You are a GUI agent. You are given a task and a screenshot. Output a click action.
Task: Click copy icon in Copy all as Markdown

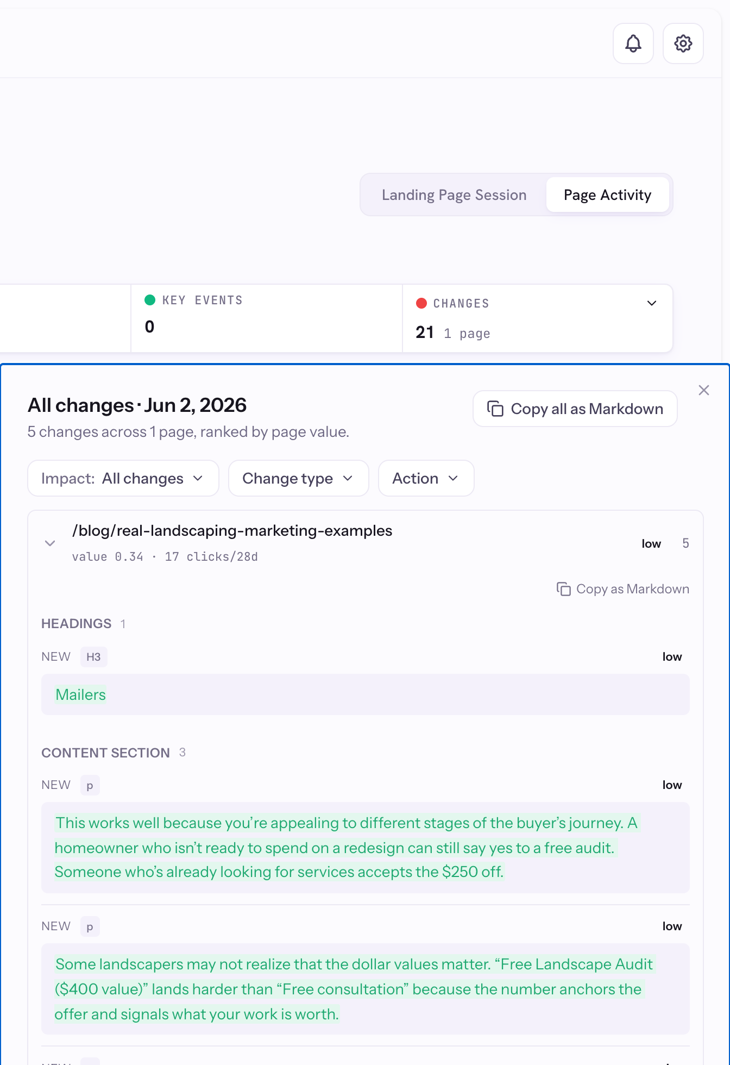495,409
